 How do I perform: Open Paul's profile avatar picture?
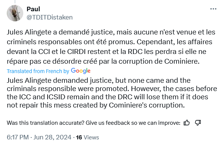coord(15,13)
